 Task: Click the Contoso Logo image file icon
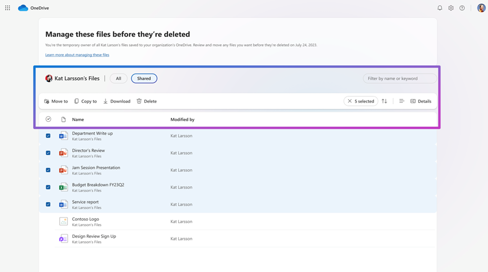(x=64, y=222)
